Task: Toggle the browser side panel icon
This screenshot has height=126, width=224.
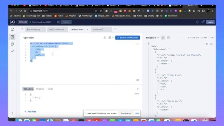Action: pos(203,11)
